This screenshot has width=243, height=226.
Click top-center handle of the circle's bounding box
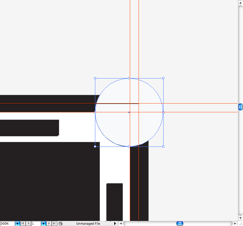tap(129, 78)
